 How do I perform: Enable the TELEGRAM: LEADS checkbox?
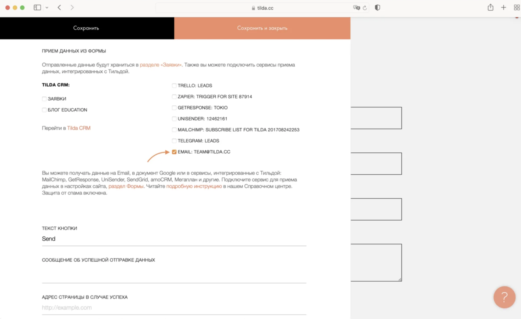(x=174, y=141)
